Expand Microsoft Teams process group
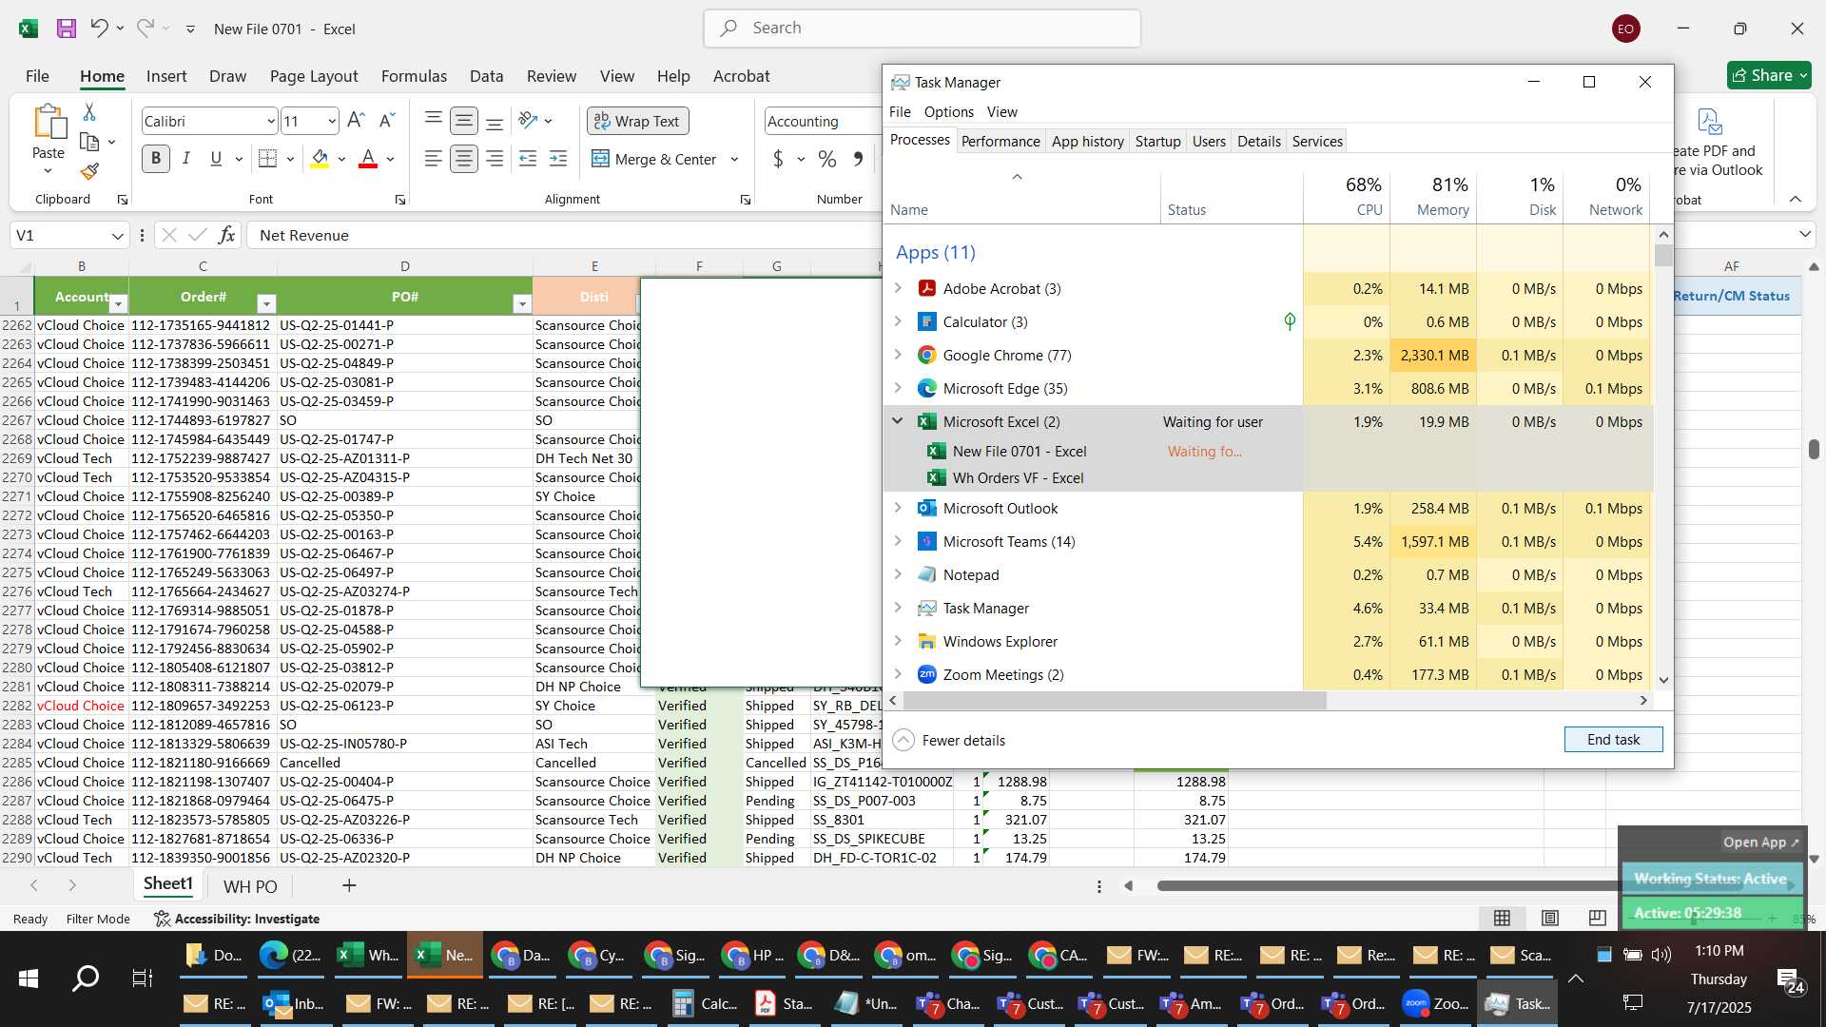This screenshot has width=1826, height=1027. coord(898,541)
